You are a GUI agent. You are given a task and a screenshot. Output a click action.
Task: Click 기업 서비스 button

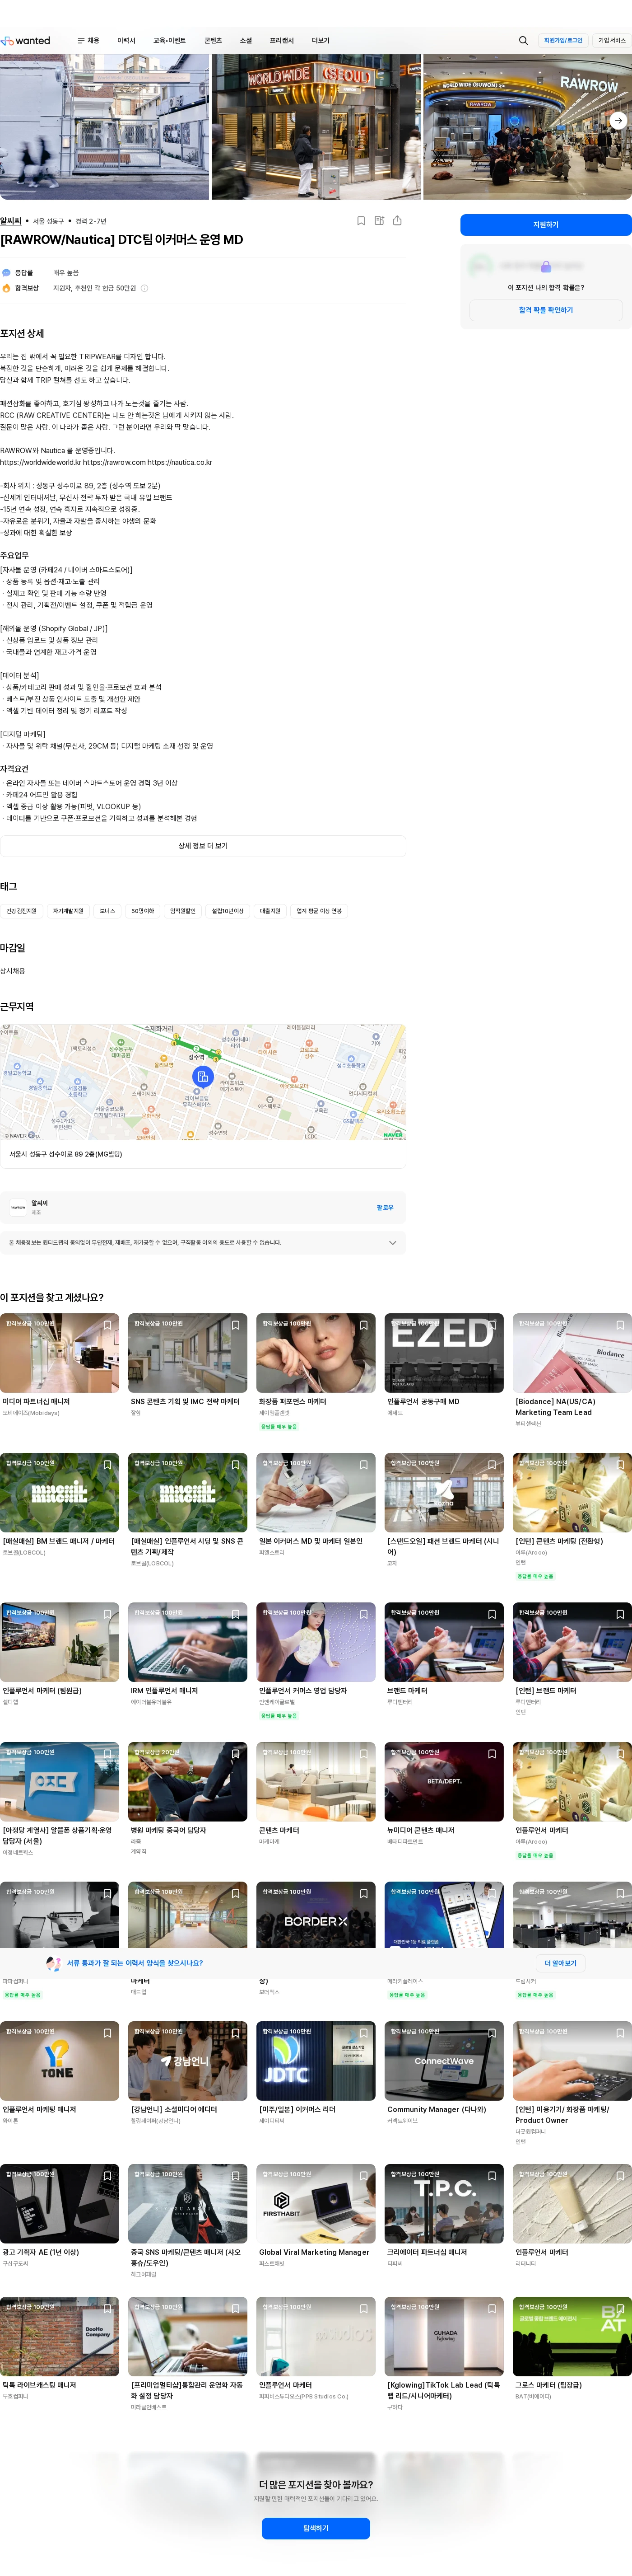pyautogui.click(x=612, y=41)
